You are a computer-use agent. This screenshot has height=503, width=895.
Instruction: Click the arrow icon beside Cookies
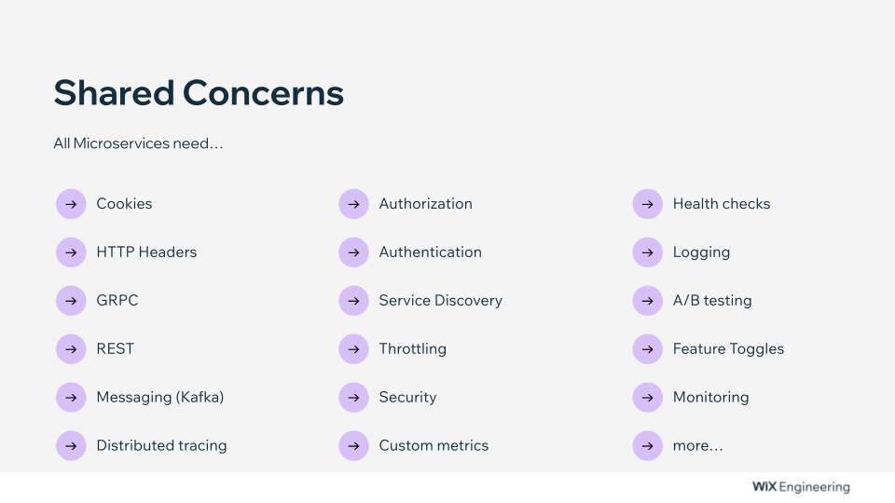71,204
